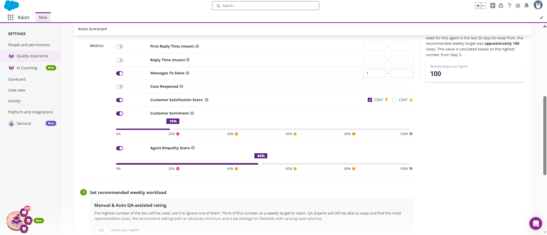This screenshot has height=235, width=547.
Task: Click cases per Agent input field
Action: (102, 230)
